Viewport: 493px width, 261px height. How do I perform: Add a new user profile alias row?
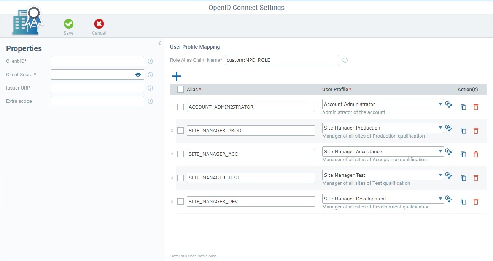[x=177, y=76]
